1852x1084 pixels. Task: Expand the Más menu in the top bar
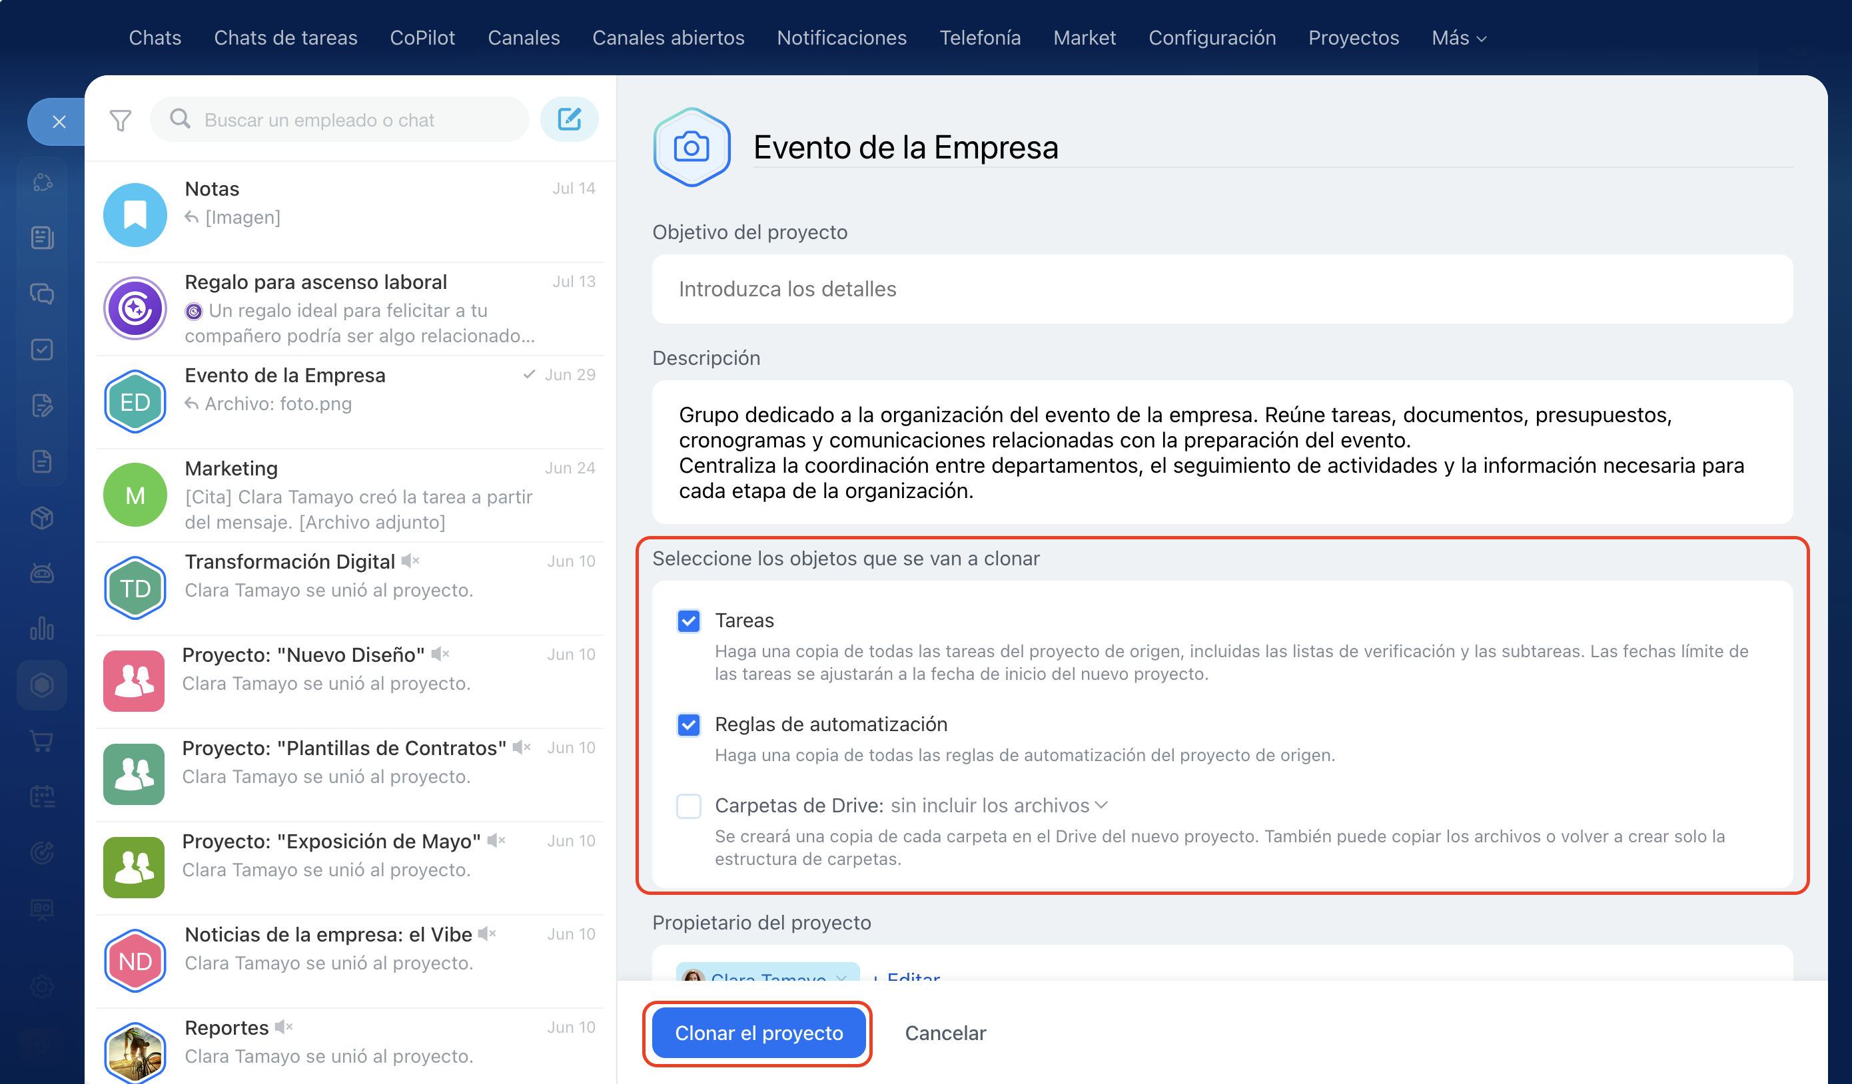tap(1460, 37)
